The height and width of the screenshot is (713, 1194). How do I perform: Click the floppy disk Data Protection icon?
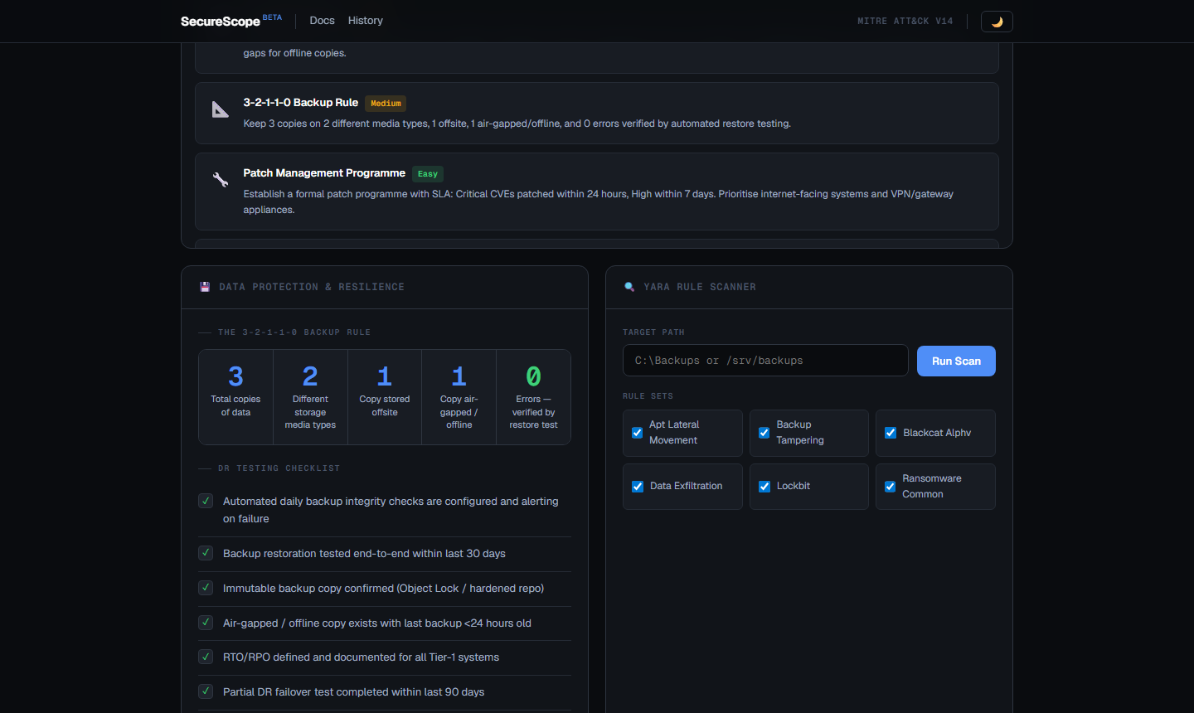(205, 287)
